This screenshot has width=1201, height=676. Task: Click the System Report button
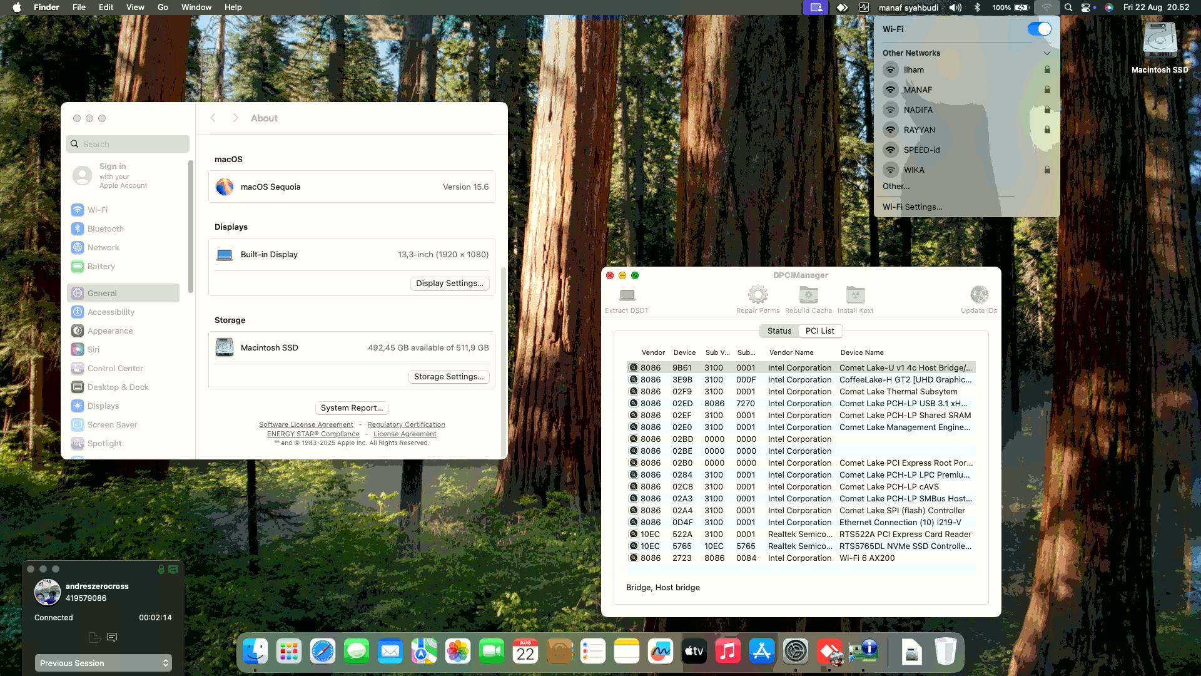coord(352,408)
